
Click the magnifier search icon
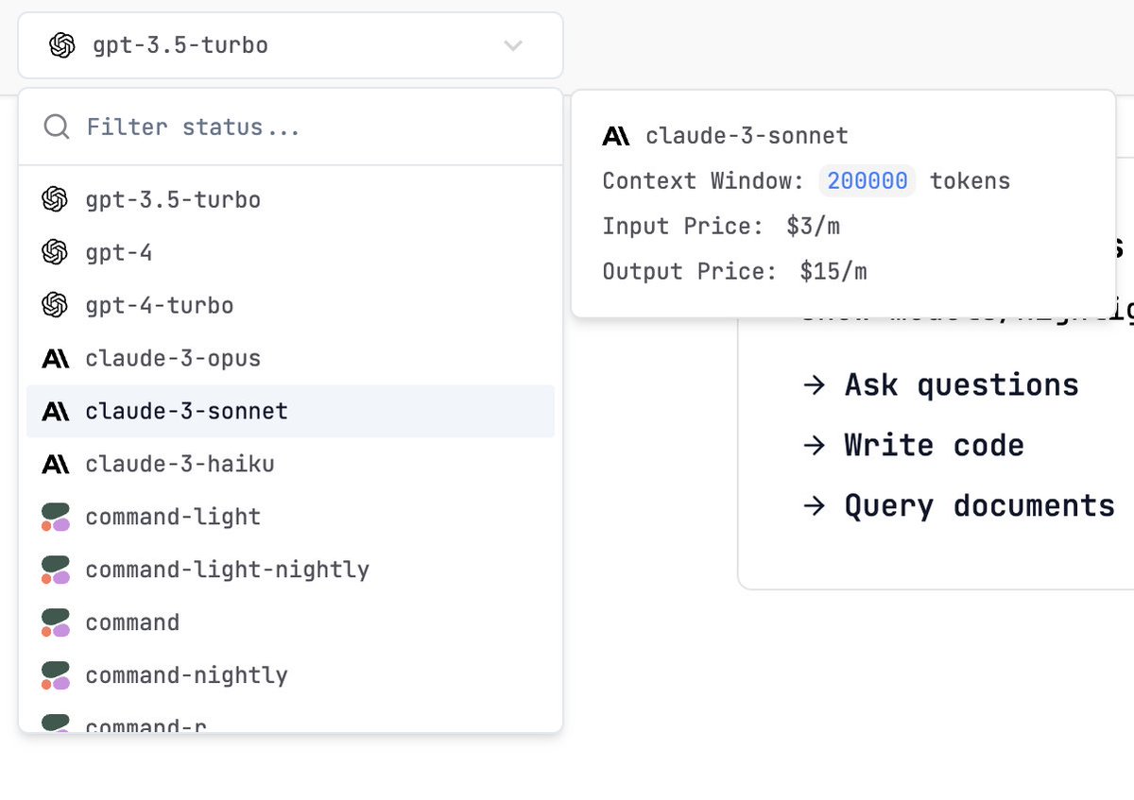(57, 127)
